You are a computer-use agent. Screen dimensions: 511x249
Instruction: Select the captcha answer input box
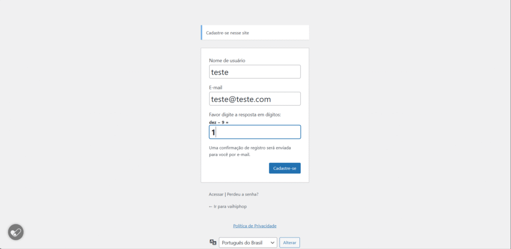tap(255, 132)
